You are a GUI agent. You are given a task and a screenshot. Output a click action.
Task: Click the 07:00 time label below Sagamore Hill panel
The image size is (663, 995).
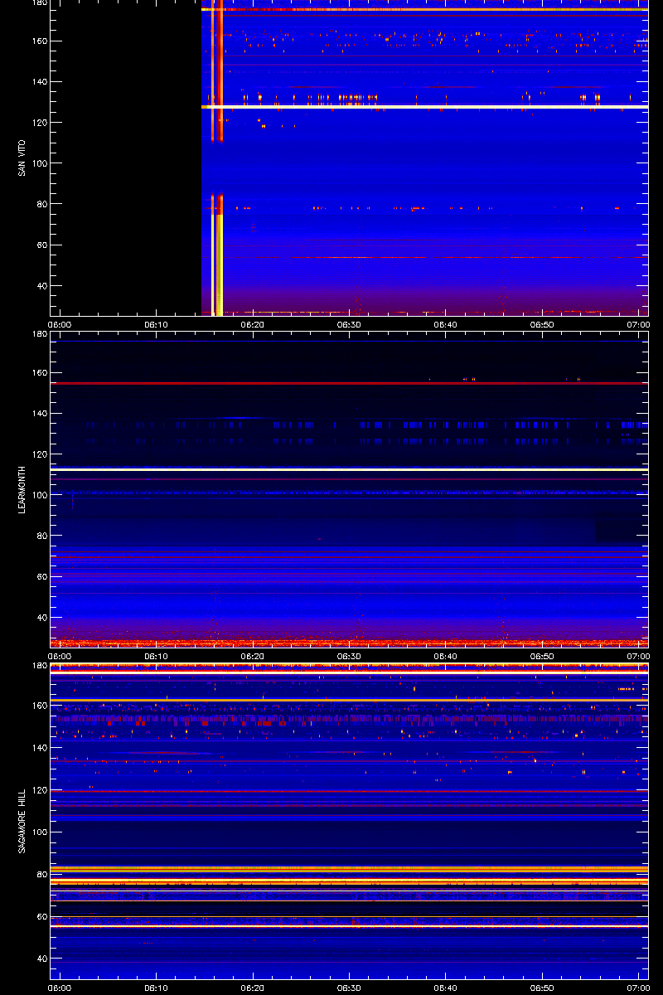638,988
